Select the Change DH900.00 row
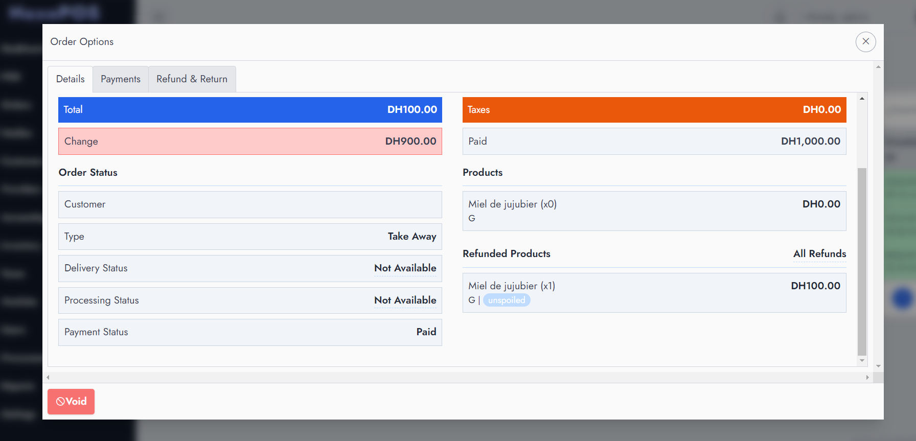 coord(250,142)
